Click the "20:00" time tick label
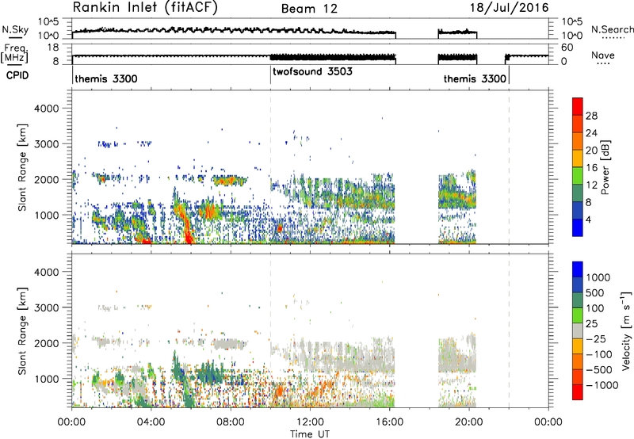 tap(468, 422)
